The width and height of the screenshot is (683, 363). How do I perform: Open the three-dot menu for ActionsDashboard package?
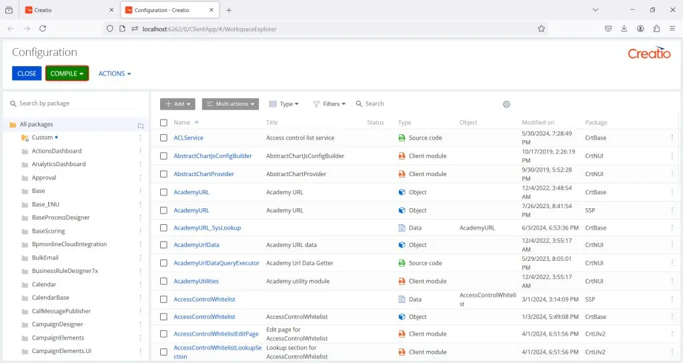pyautogui.click(x=140, y=151)
